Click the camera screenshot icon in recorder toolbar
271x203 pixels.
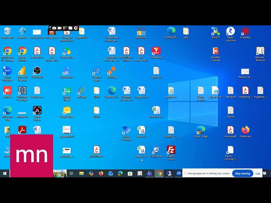[x=54, y=28]
